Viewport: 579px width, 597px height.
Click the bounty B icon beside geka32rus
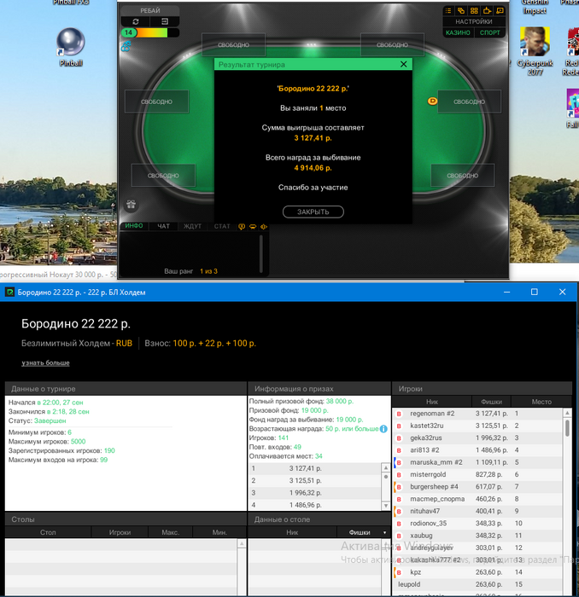[x=399, y=438]
